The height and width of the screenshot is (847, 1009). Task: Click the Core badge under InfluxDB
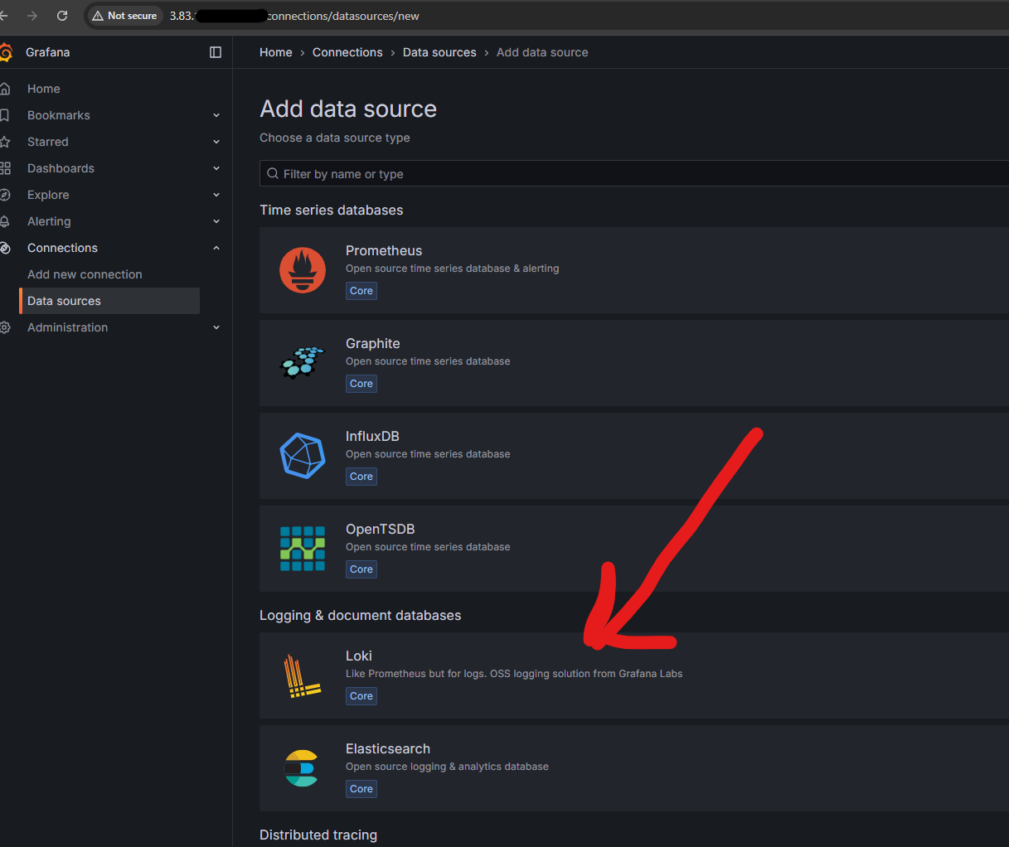[x=361, y=477]
